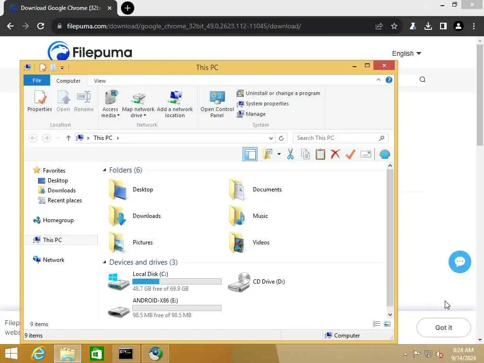484x363 pixels.
Task: Click the blue shell globe toolbar icon
Action: 385,154
